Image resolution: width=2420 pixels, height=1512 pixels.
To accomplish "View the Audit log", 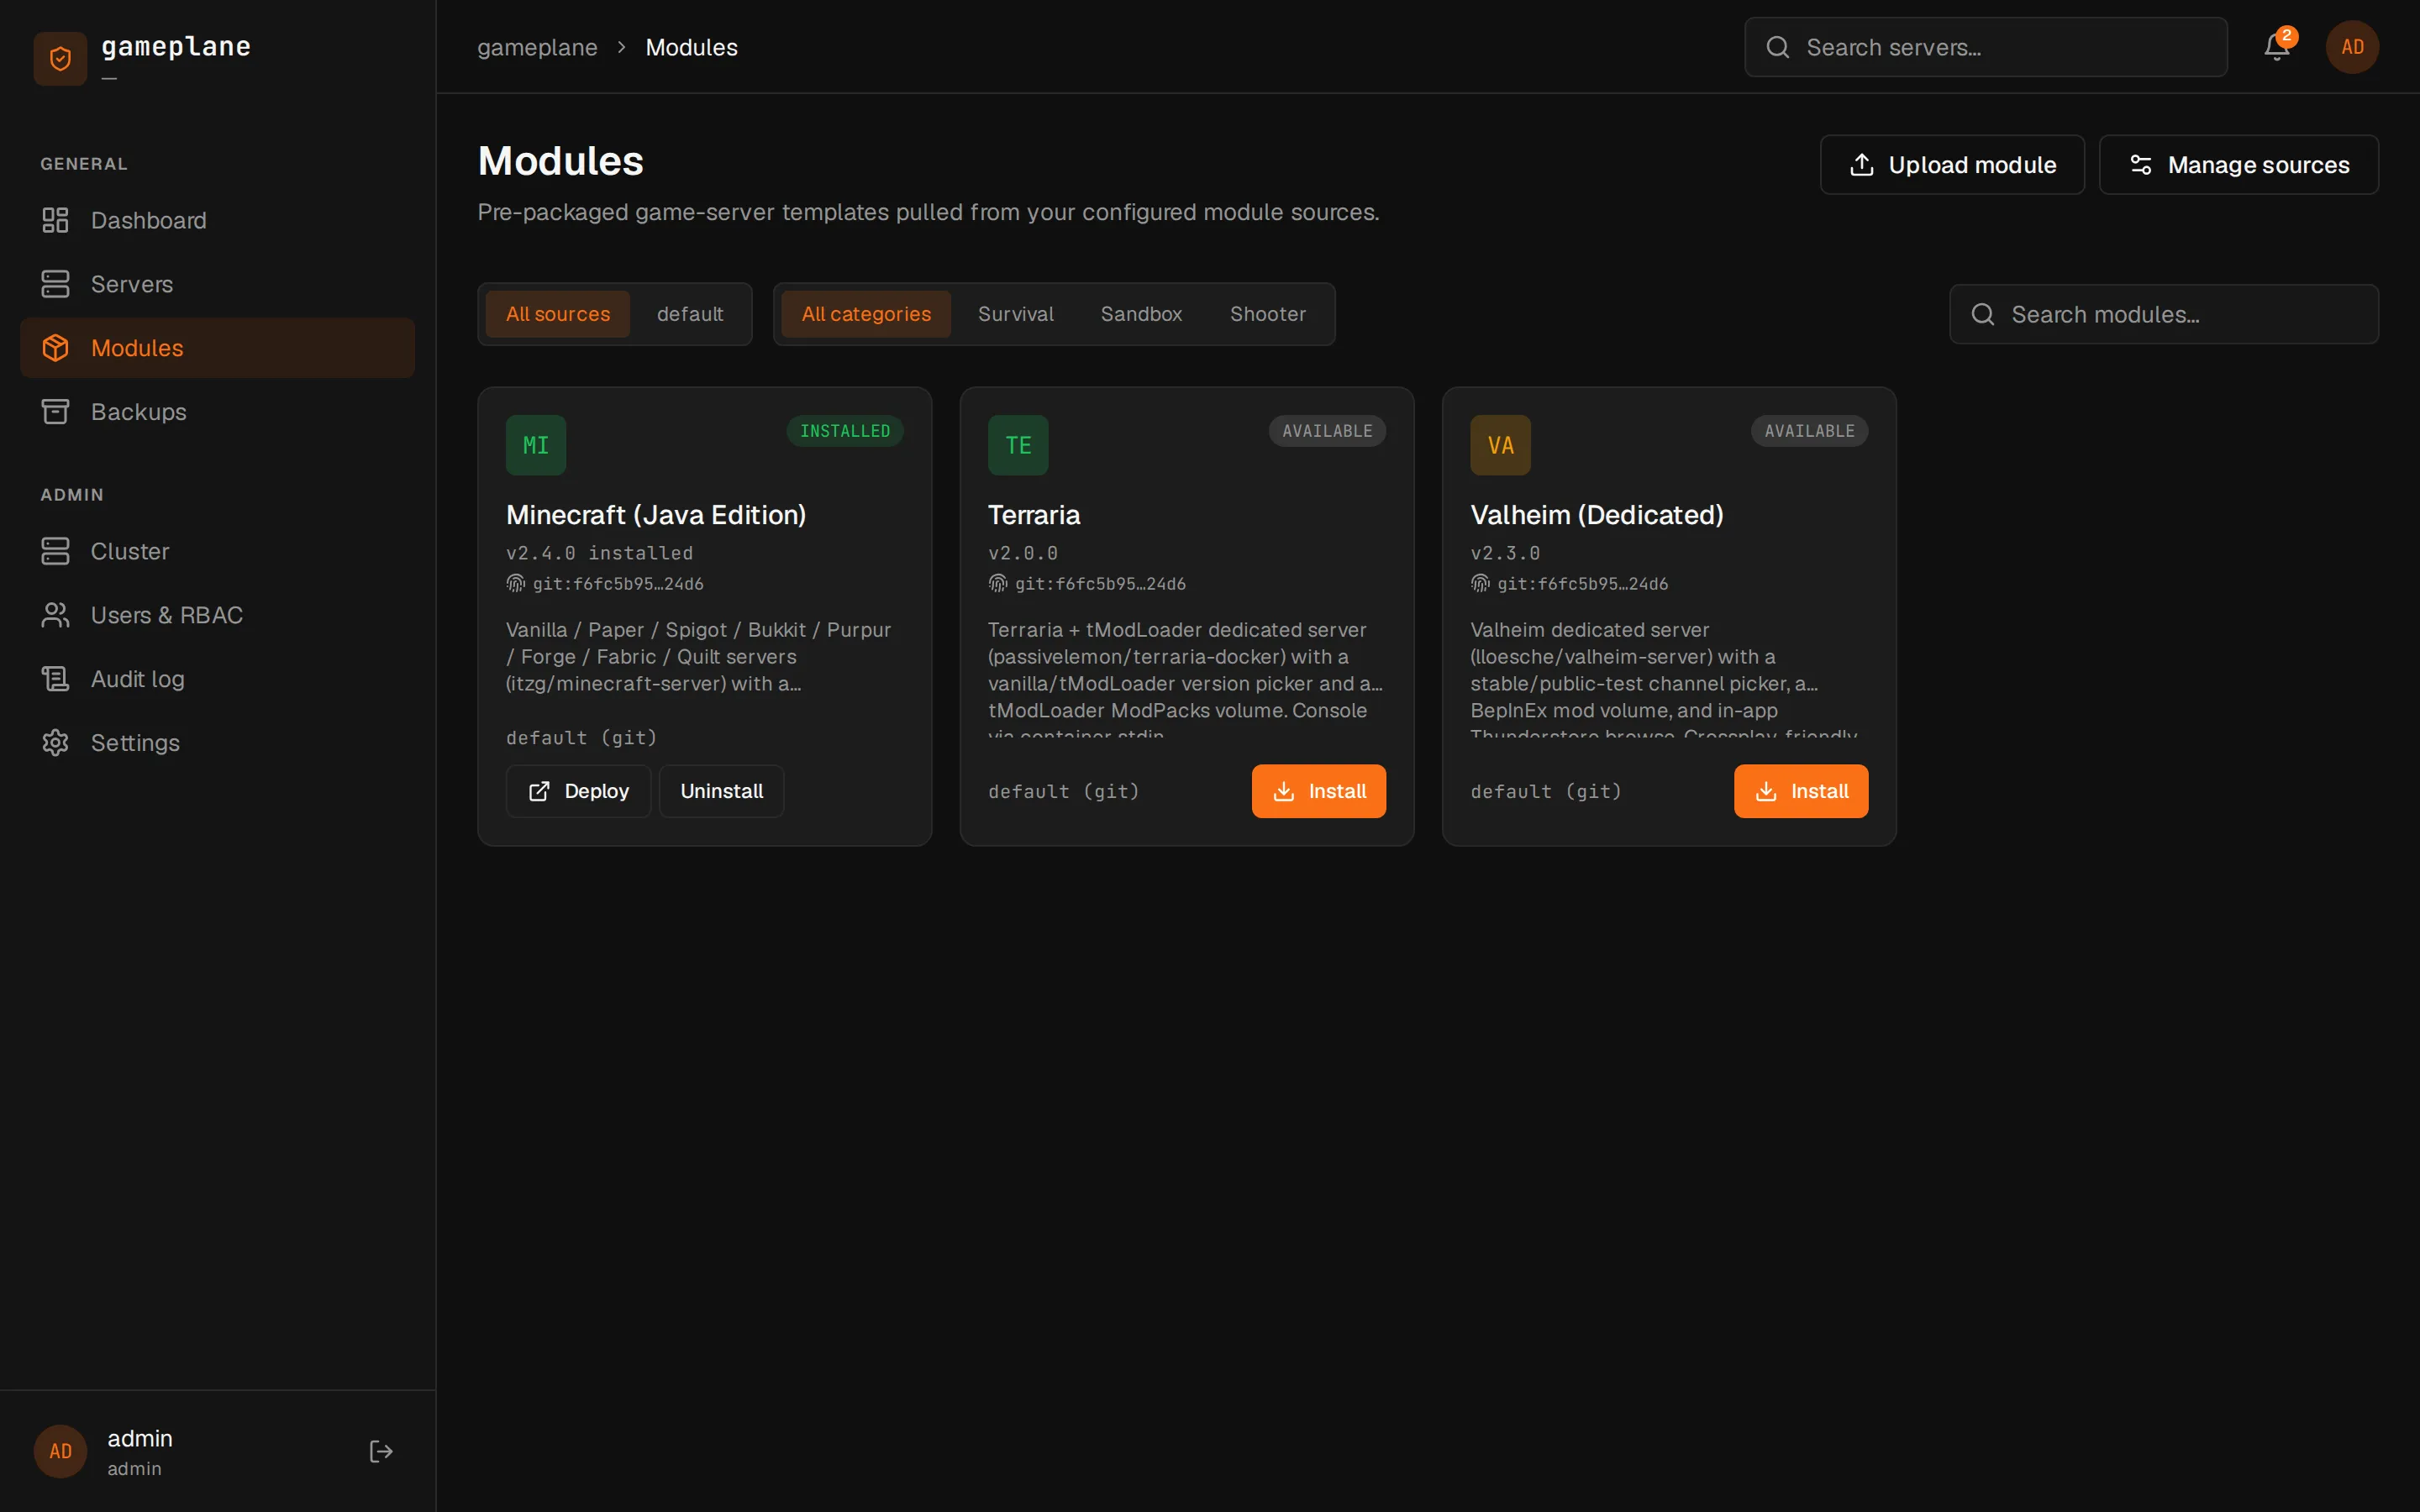I will 217,679.
